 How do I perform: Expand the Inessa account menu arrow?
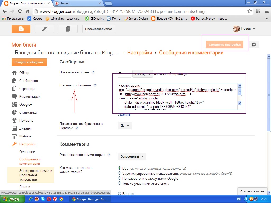click(x=254, y=29)
